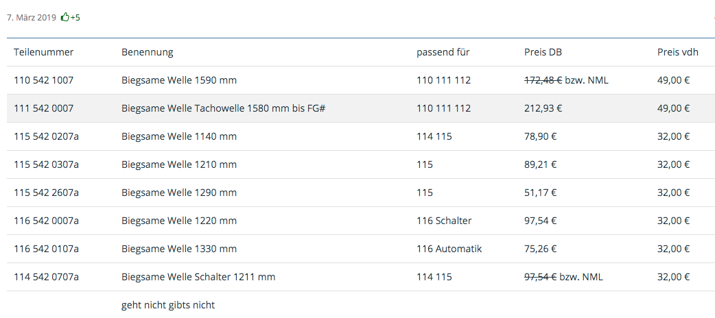715x318 pixels.
Task: Click part number 115 542 0307a
Action: [46, 164]
